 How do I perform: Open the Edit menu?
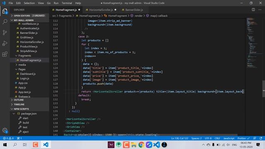[18, 3]
